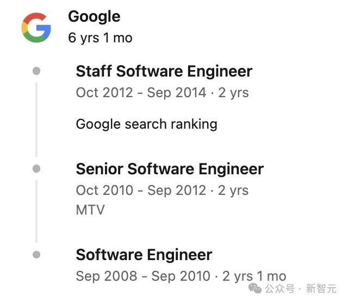Screen dimensions: 348x303
Task: Click the bottom timeline dot for Software Engineer
Action: point(36,255)
